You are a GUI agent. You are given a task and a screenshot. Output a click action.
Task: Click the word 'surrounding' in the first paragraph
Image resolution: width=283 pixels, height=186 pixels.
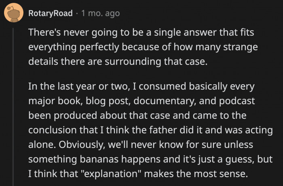coord(133,62)
